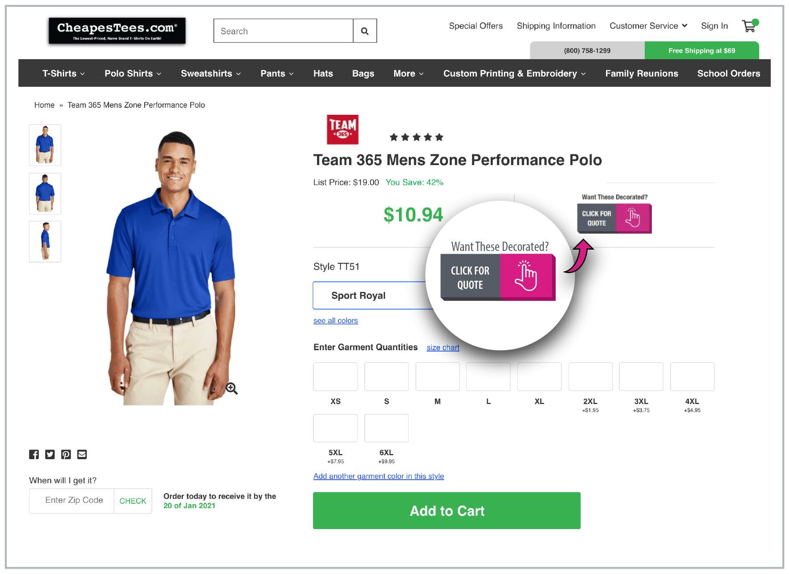Image resolution: width=789 pixels, height=574 pixels.
Task: Click the Home breadcrumb link
Action: tap(45, 105)
